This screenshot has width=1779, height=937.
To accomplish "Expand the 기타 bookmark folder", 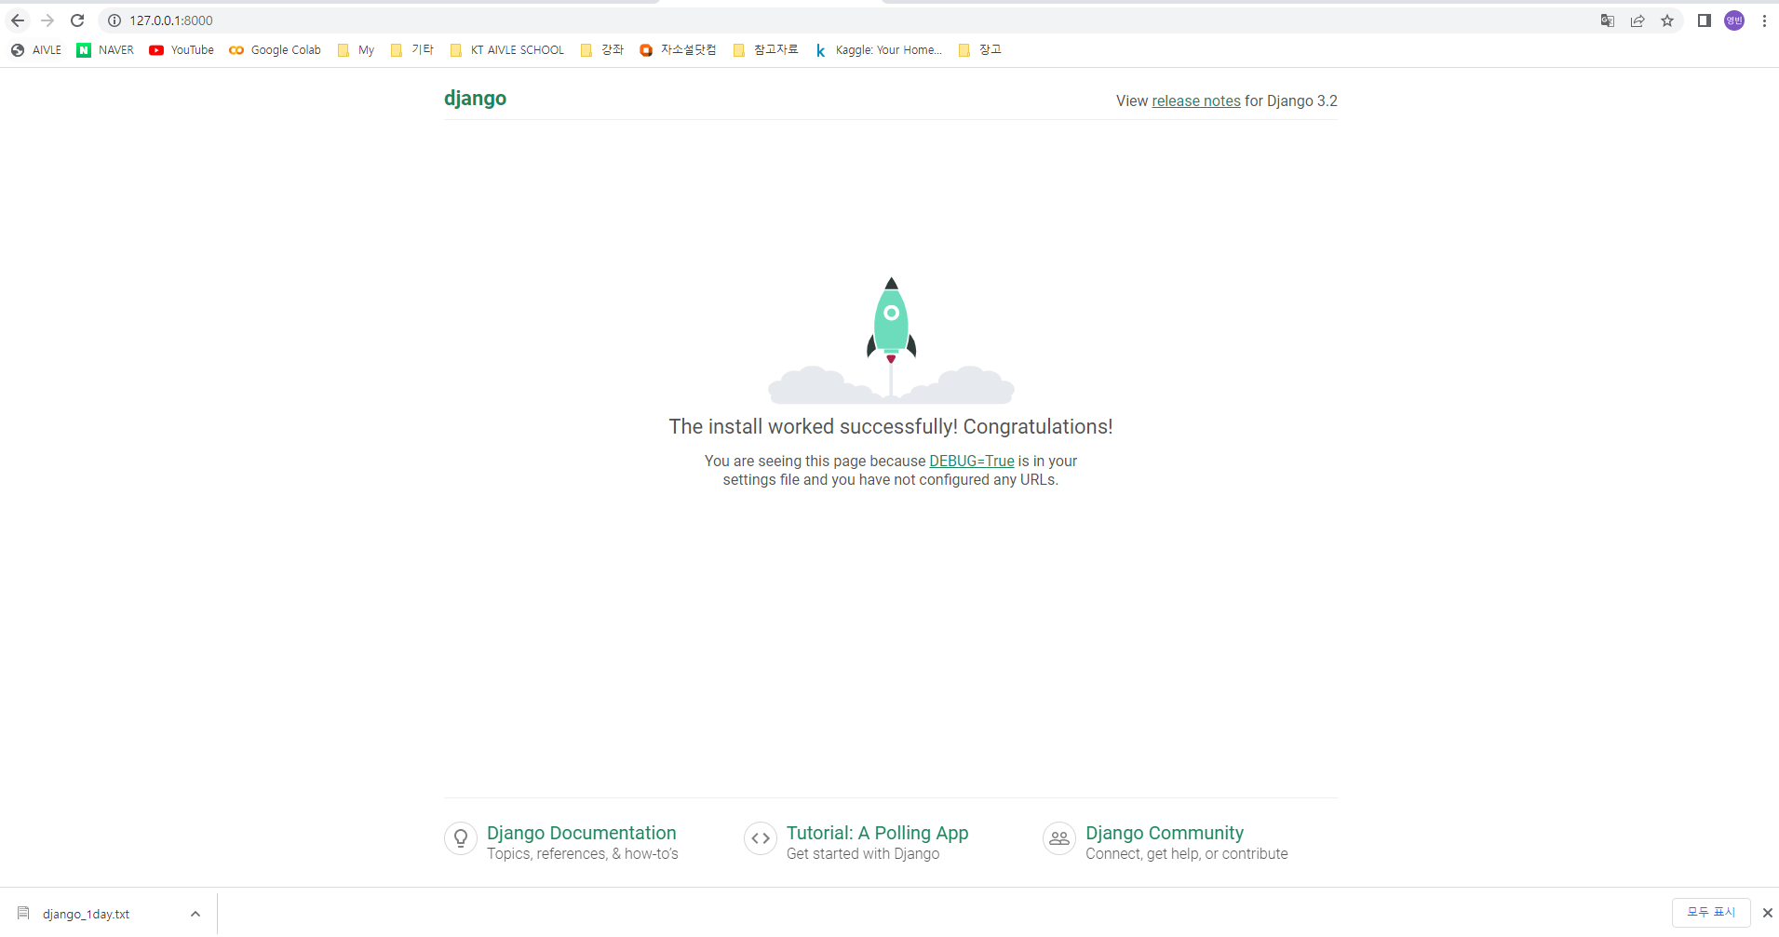I will [x=411, y=50].
